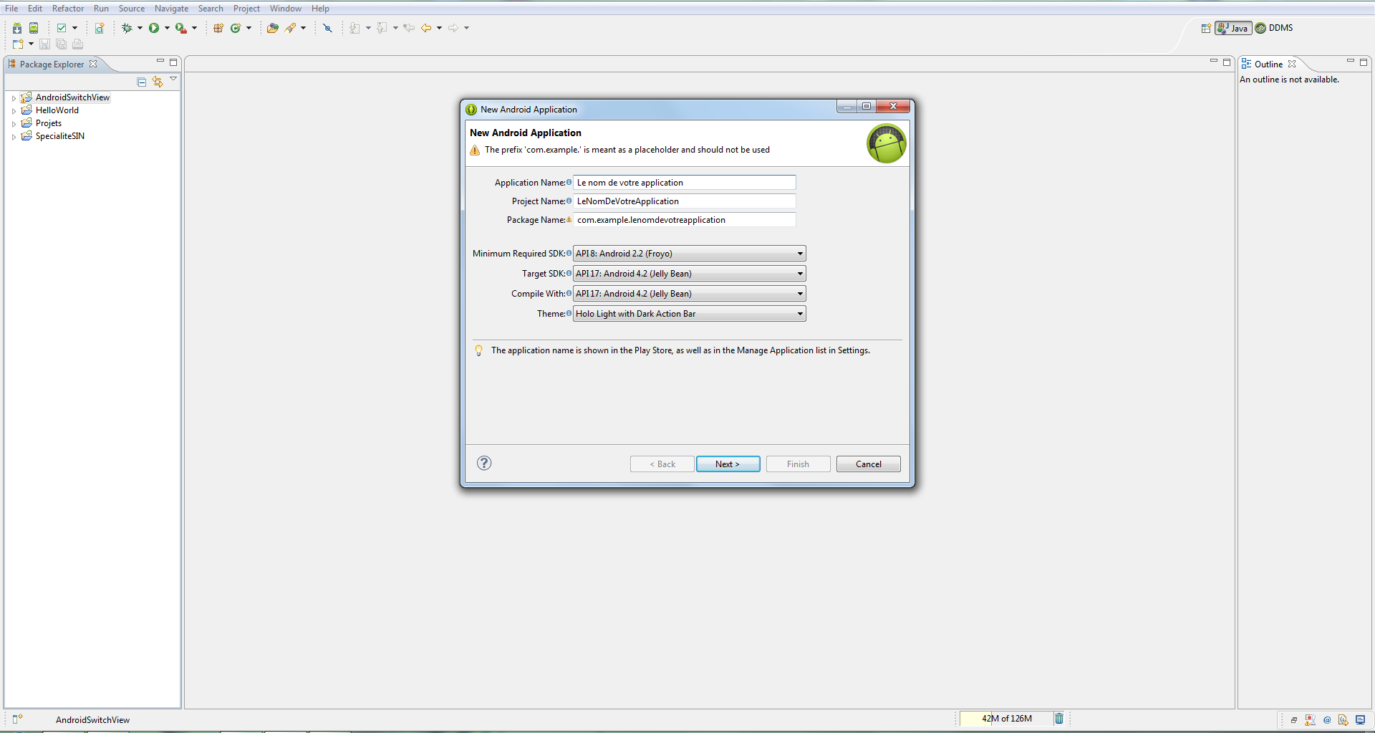Viewport: 1375px width, 733px height.
Task: Launch the Debug bug icon
Action: [x=127, y=28]
